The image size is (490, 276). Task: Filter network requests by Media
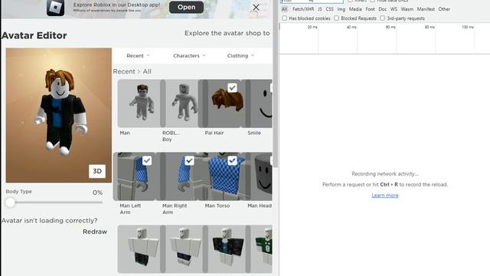click(355, 9)
